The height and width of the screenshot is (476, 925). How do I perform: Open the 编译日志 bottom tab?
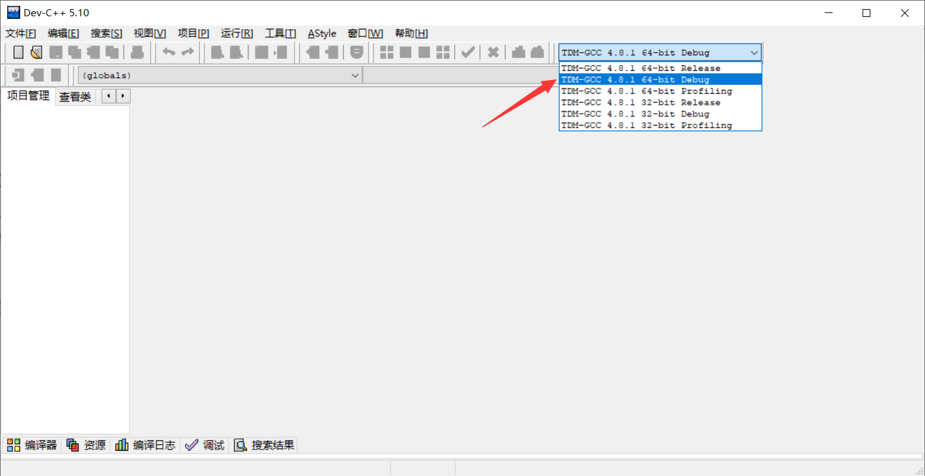145,445
